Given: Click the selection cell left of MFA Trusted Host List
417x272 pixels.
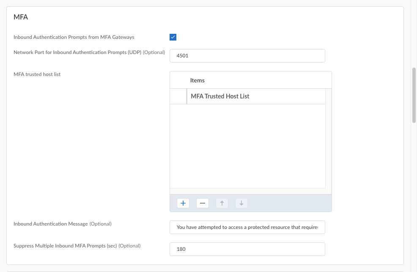Looking at the screenshot, I should point(178,96).
